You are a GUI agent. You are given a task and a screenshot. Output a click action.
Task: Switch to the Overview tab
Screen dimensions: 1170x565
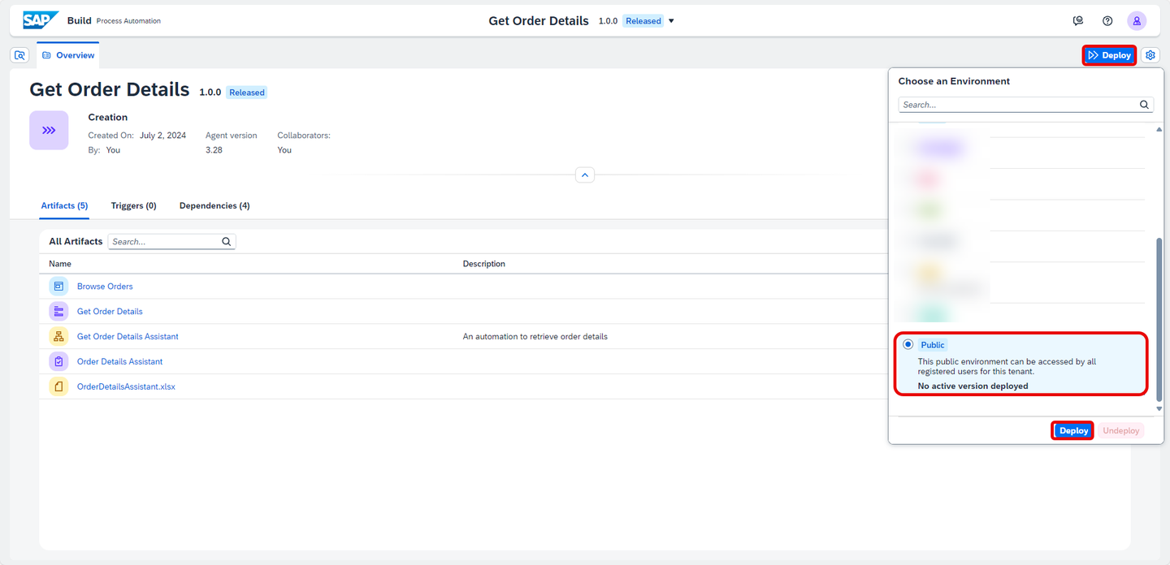click(68, 55)
